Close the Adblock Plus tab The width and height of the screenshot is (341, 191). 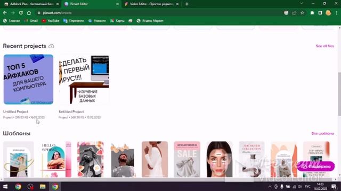(58, 4)
